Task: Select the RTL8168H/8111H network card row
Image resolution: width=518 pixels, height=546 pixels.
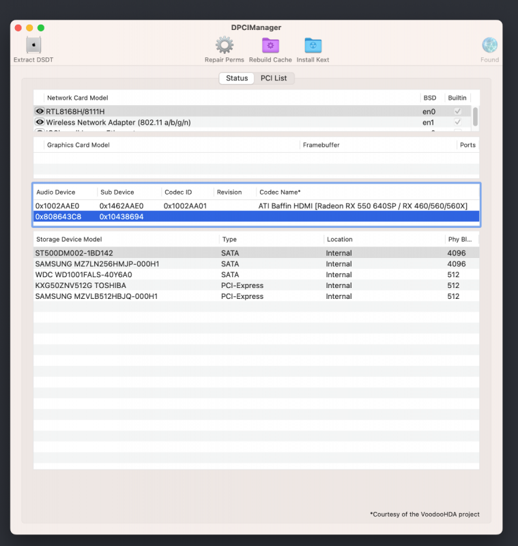Action: [x=253, y=111]
